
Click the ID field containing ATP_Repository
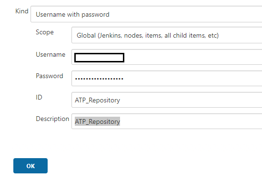(167, 100)
